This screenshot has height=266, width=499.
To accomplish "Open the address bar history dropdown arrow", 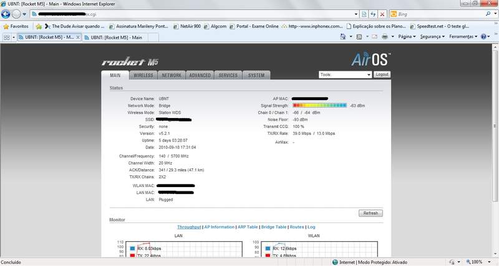I will pos(356,14).
